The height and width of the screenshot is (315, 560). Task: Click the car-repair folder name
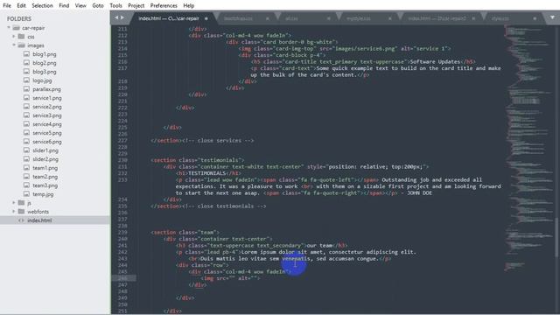point(33,28)
